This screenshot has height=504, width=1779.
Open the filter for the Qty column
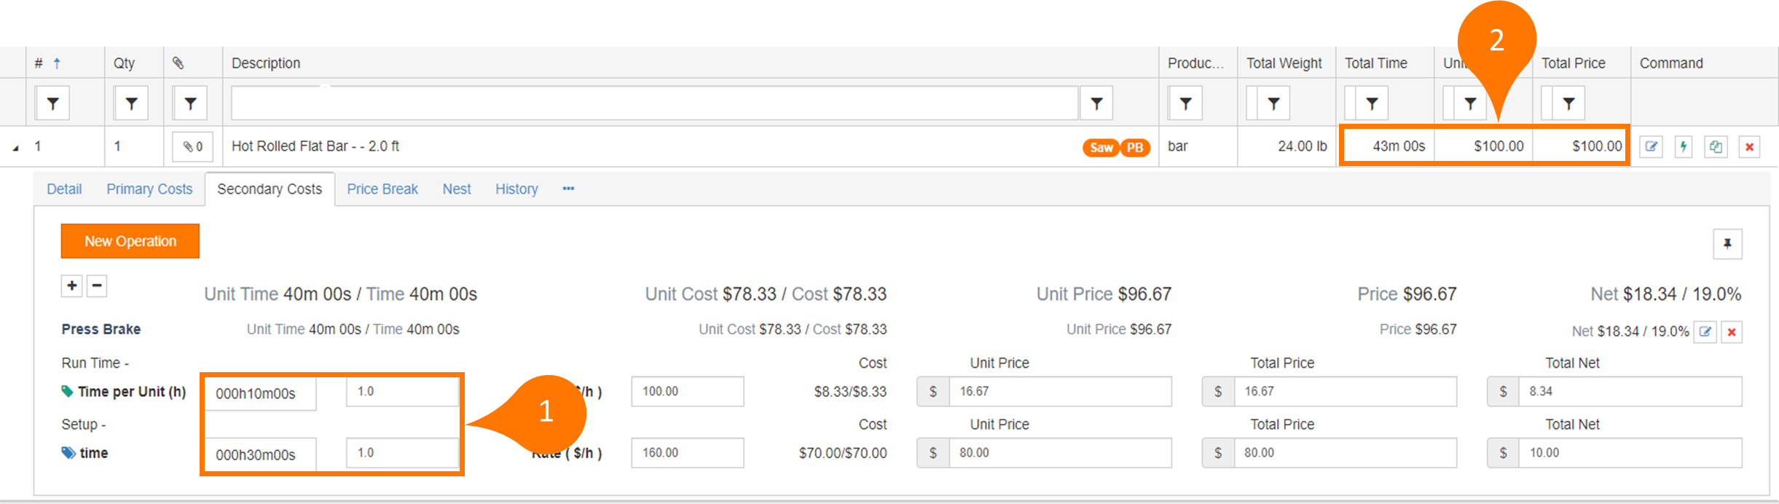tap(131, 103)
